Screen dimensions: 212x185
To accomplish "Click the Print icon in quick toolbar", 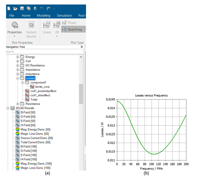I will click(35, 9).
